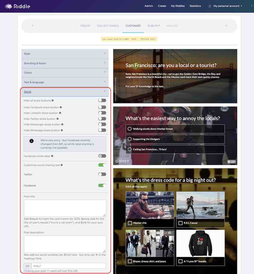Switch to the CREATE step tab
Viewport: 254px width, 274px height.
point(85,26)
